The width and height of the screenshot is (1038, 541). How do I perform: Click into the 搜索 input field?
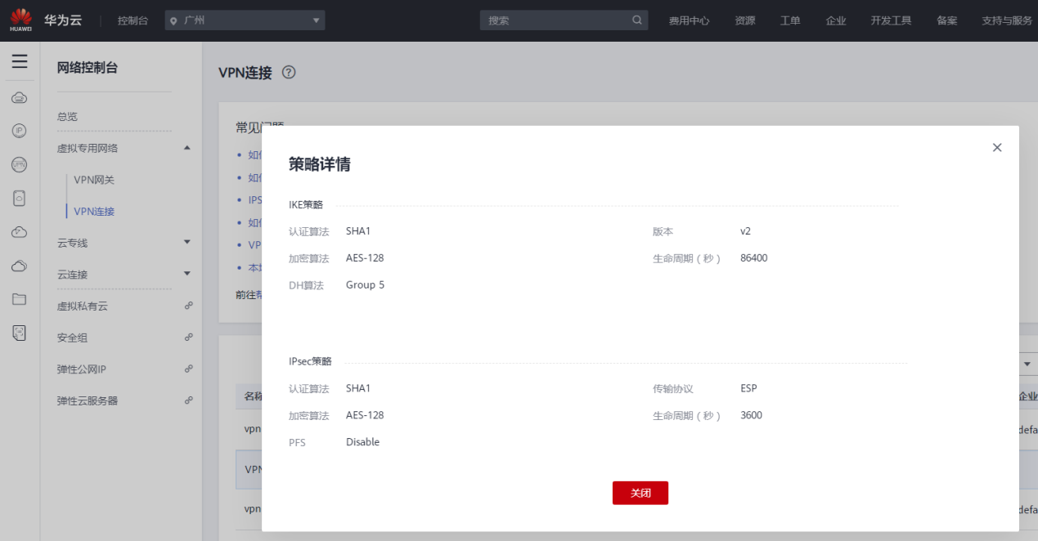click(555, 20)
